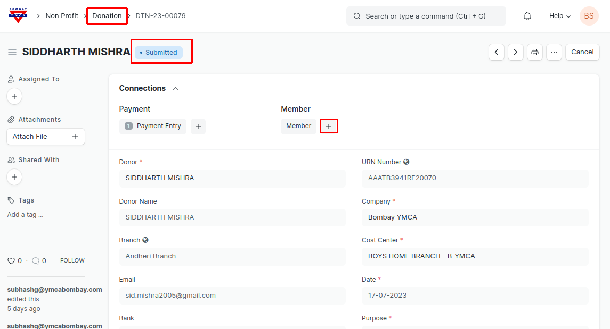Open the three-dots more options menu

click(554, 52)
